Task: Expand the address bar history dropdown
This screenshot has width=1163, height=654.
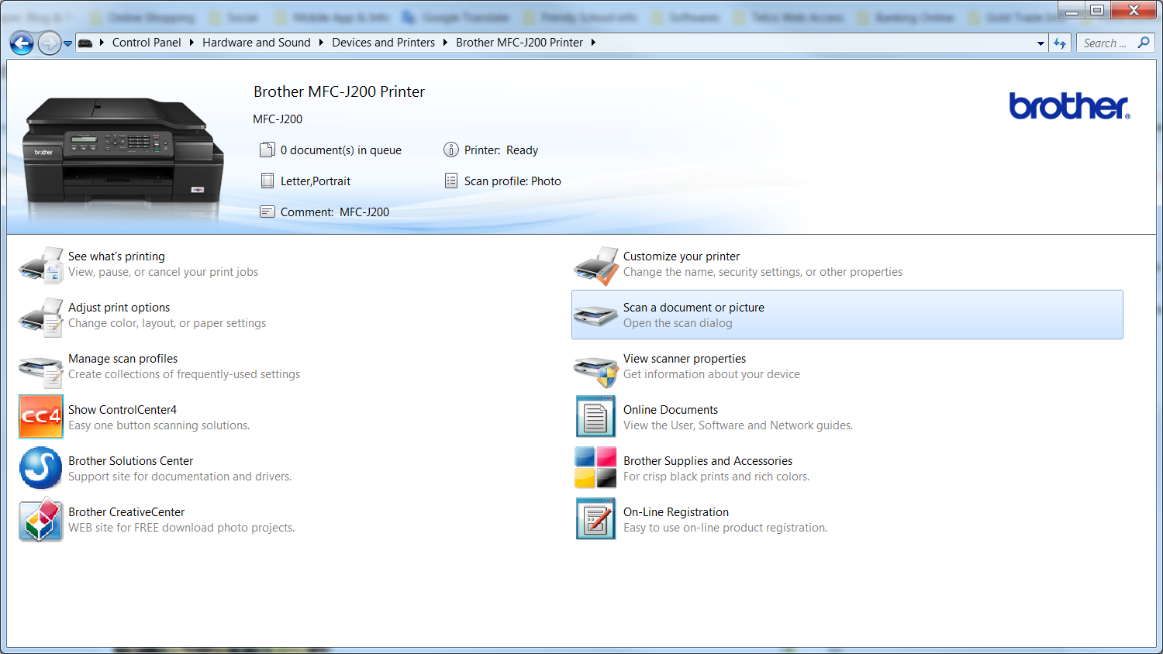Action: click(x=1040, y=43)
